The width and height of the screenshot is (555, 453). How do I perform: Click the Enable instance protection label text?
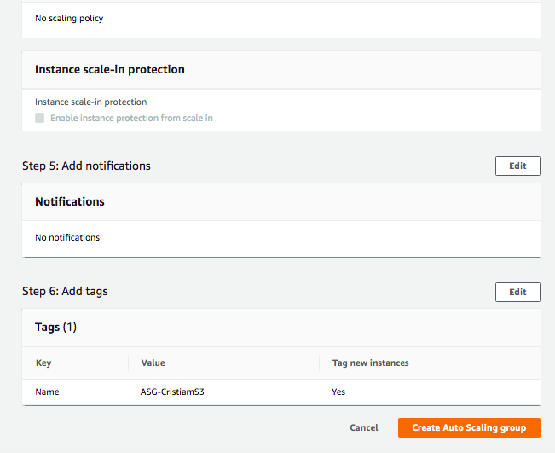[131, 118]
